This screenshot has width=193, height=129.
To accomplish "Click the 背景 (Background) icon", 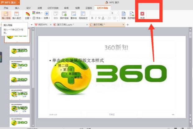I will coord(124,14).
